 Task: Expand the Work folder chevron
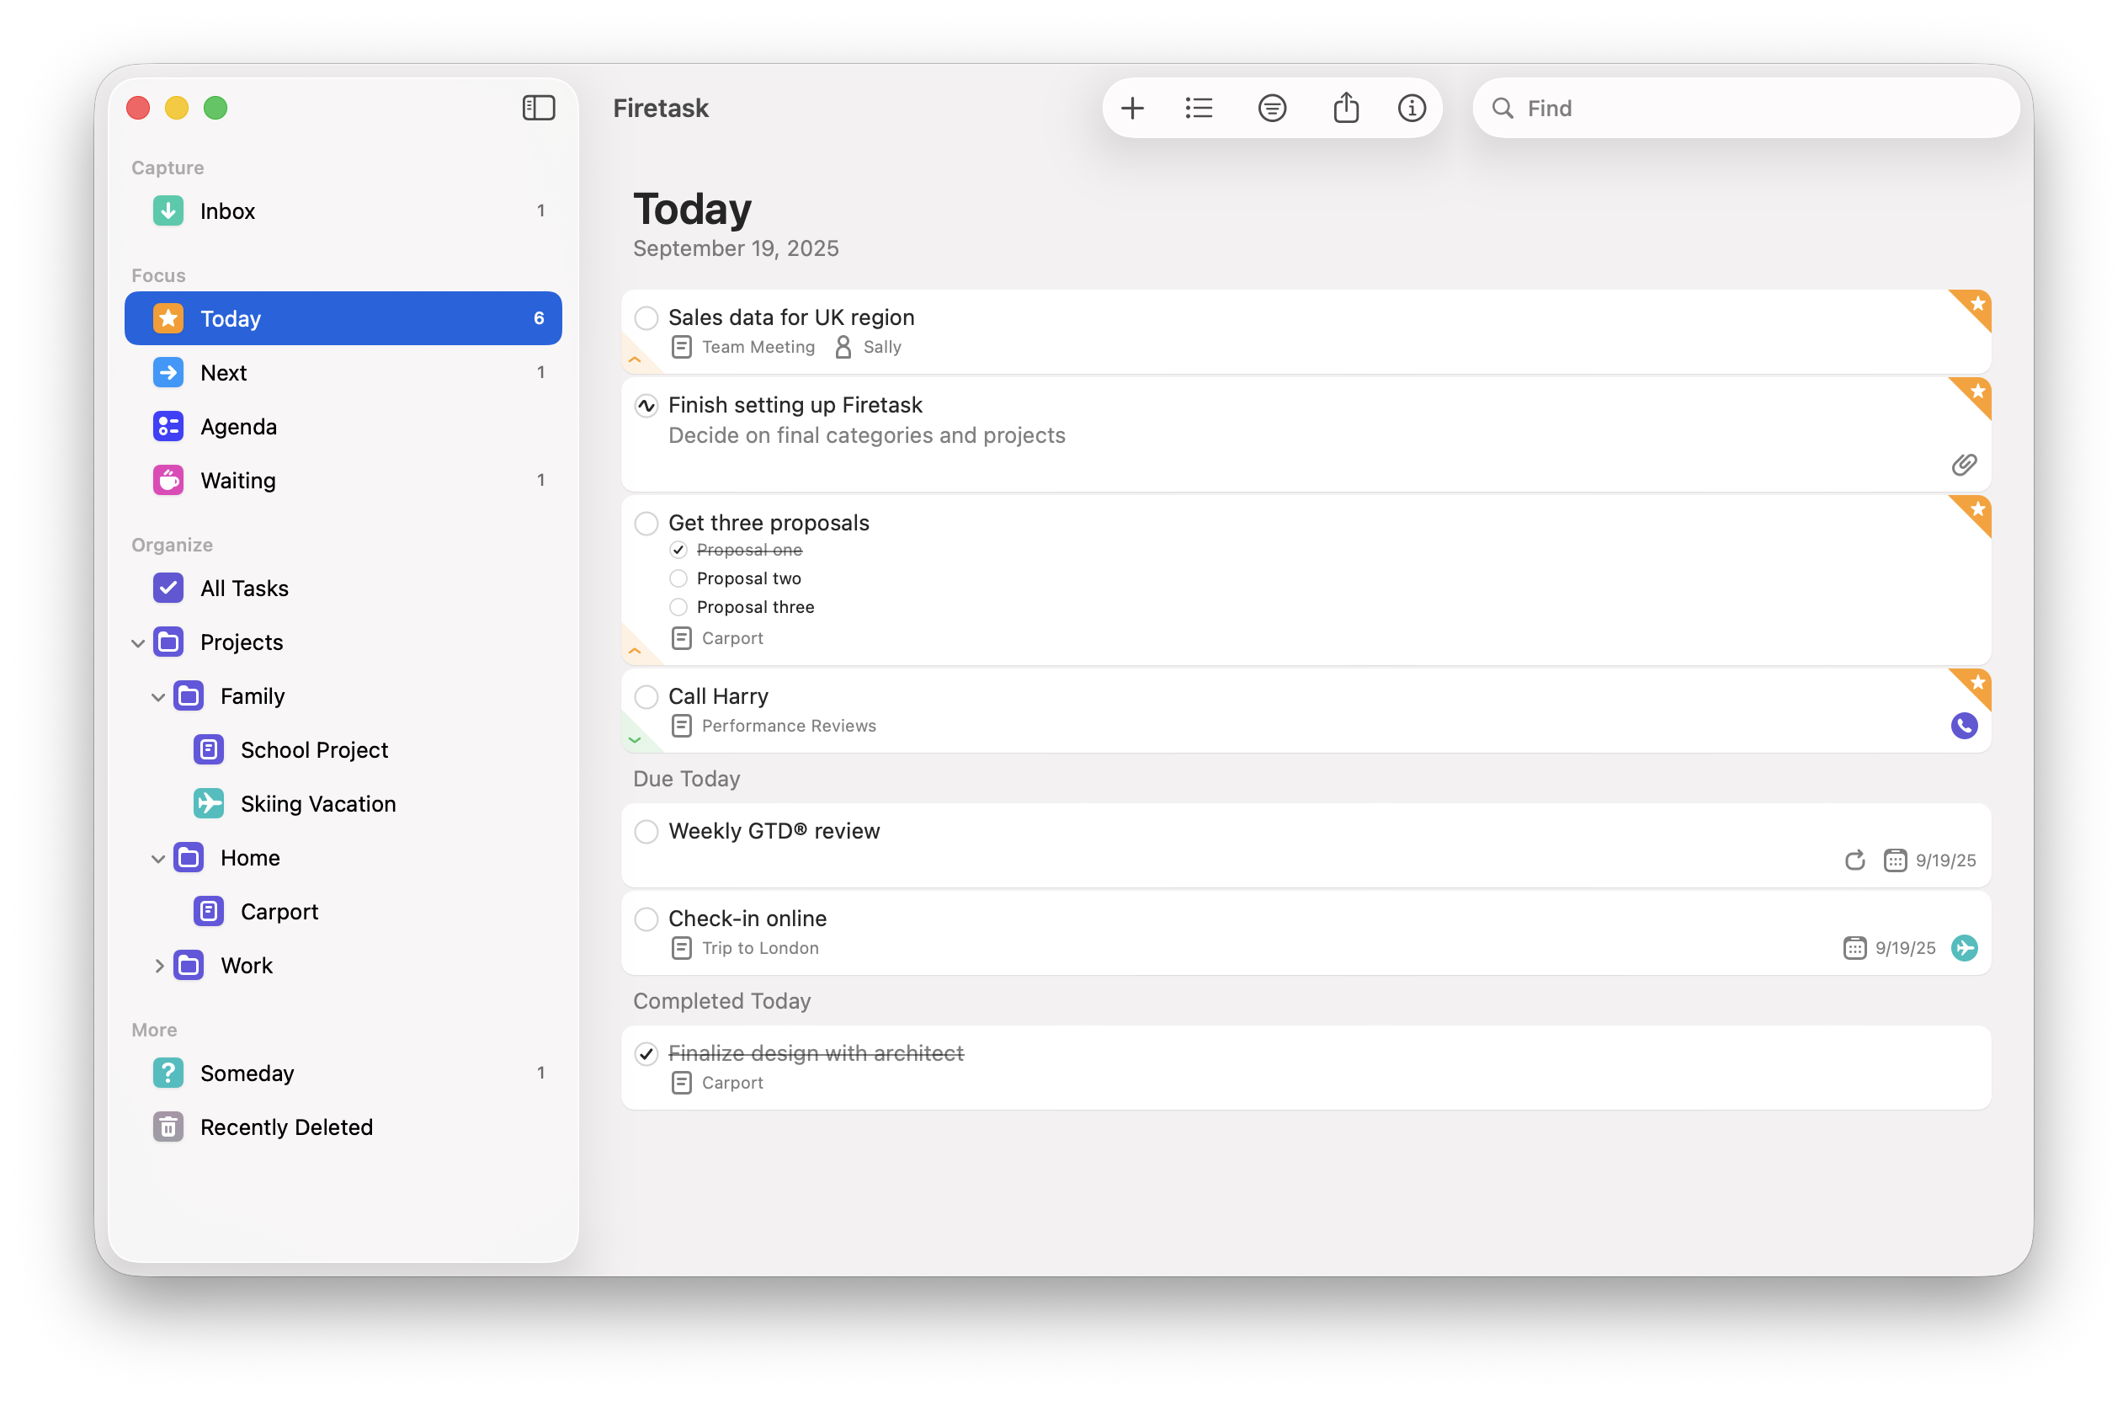tap(158, 966)
